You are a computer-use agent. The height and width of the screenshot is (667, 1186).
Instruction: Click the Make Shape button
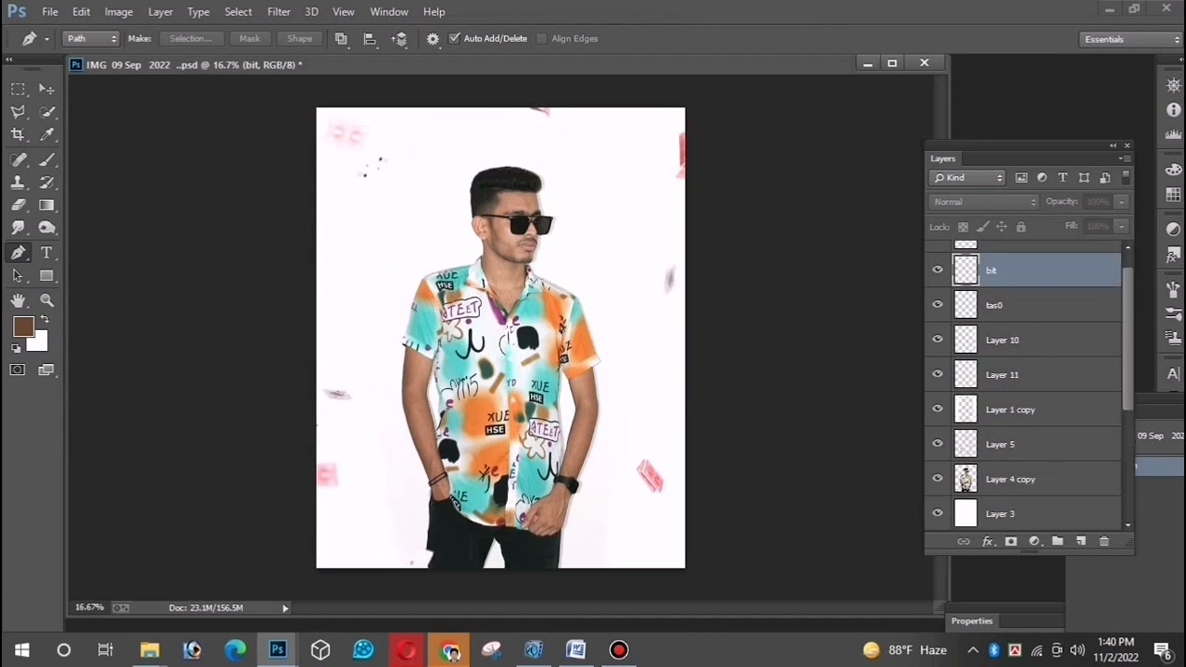tap(299, 39)
